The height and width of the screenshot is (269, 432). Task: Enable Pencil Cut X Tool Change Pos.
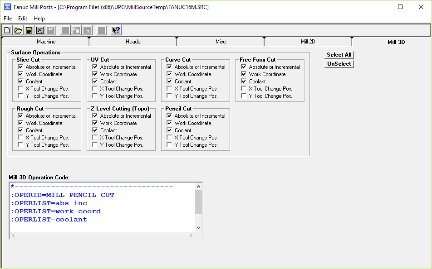click(169, 138)
